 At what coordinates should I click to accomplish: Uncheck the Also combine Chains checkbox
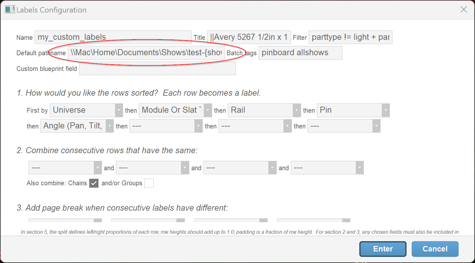(94, 183)
